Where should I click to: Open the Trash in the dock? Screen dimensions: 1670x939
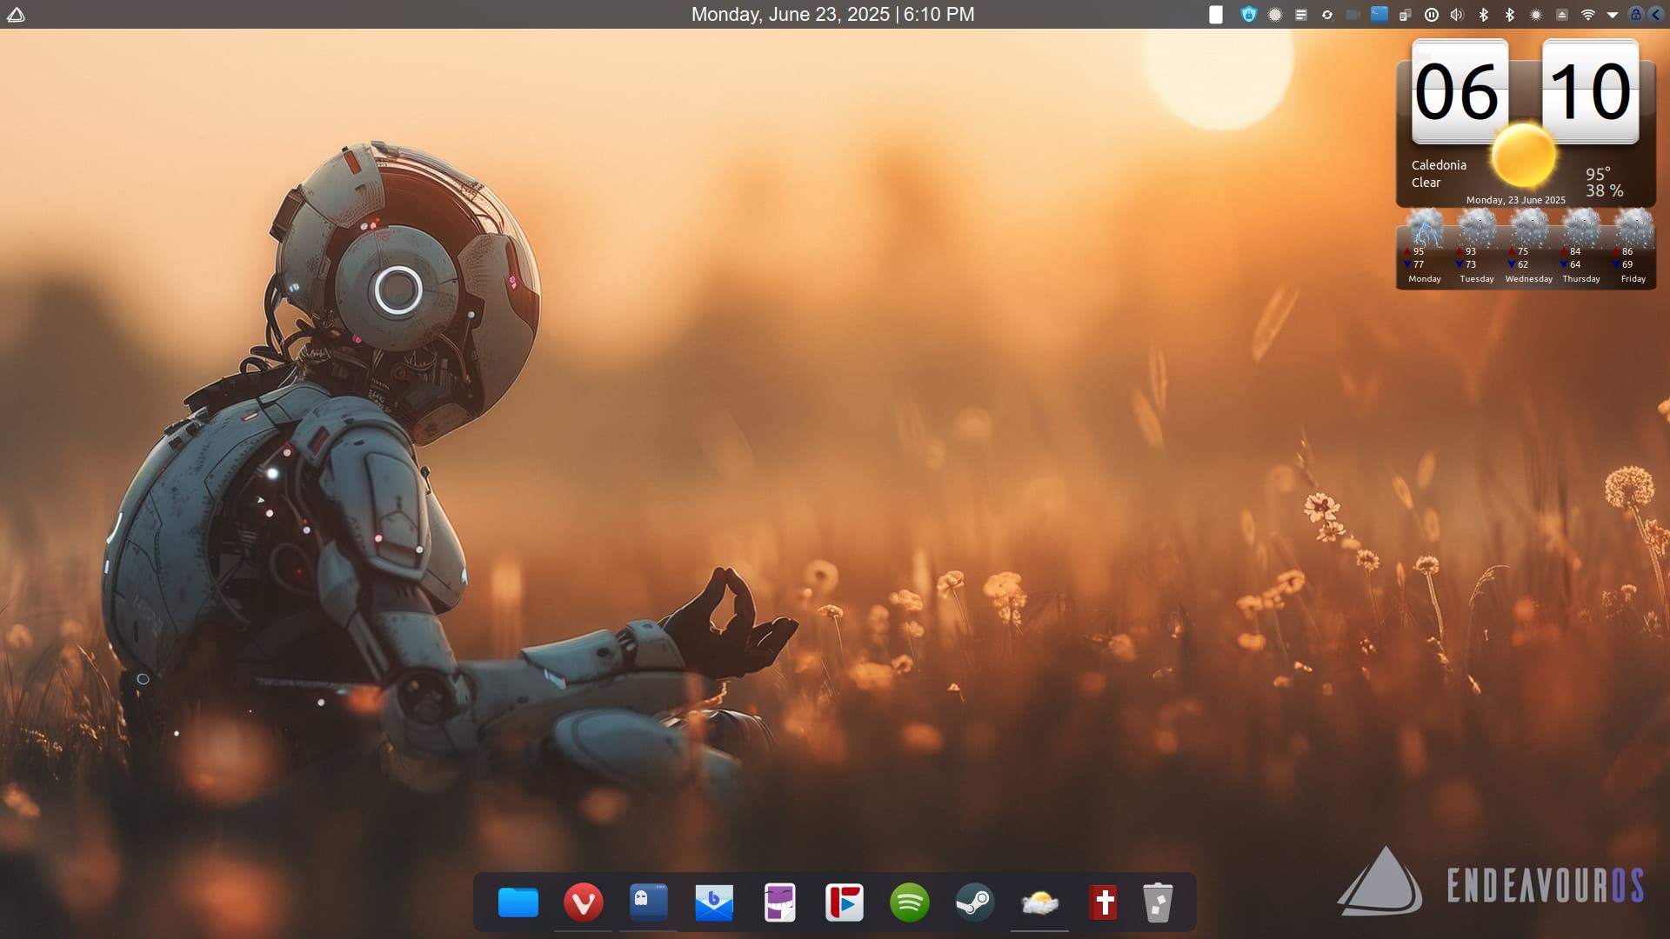[x=1158, y=902]
